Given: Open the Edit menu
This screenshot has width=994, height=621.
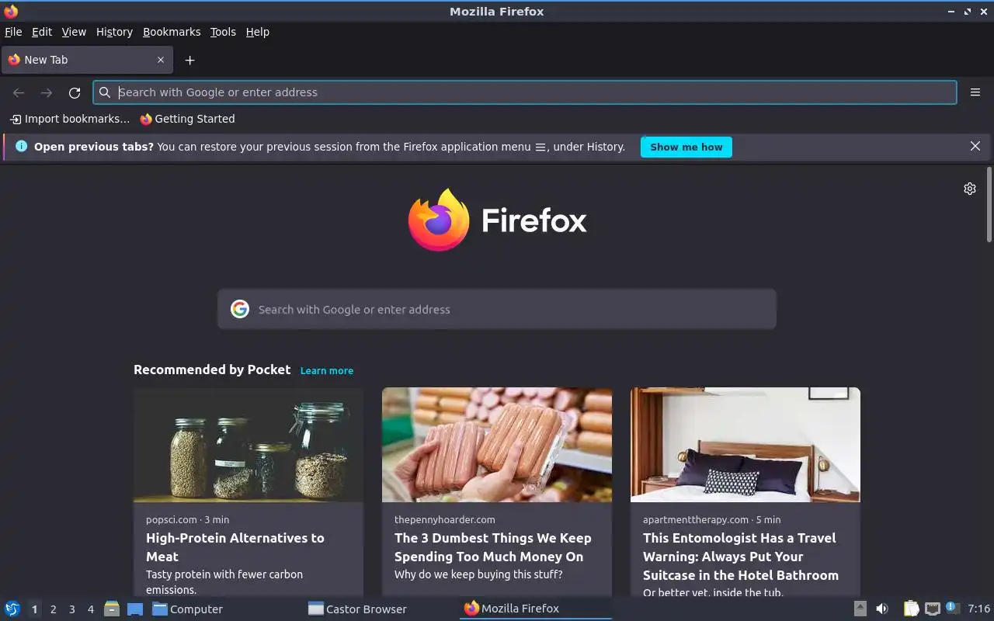Looking at the screenshot, I should click(42, 32).
